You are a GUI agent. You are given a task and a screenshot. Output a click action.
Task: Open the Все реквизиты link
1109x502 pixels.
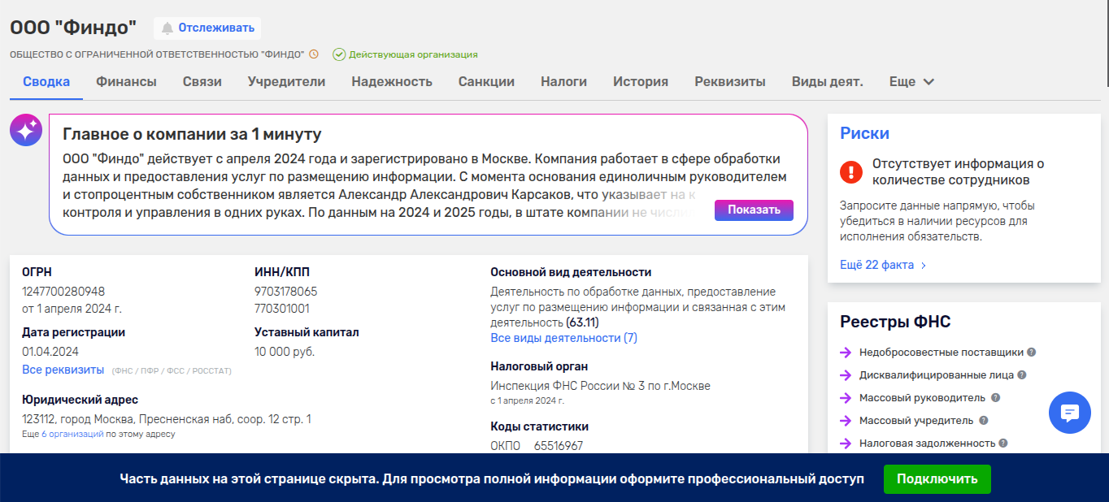tap(63, 370)
